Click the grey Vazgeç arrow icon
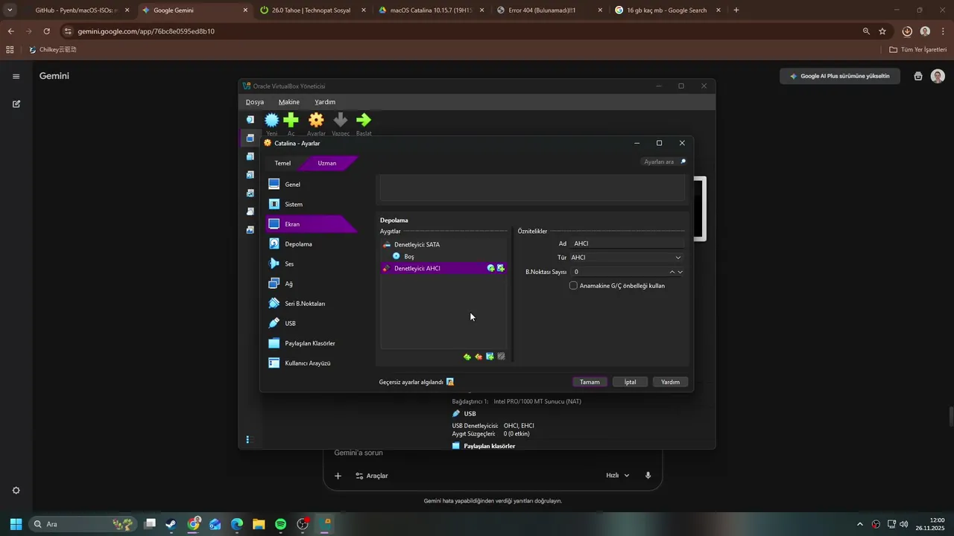The width and height of the screenshot is (954, 536). click(341, 120)
